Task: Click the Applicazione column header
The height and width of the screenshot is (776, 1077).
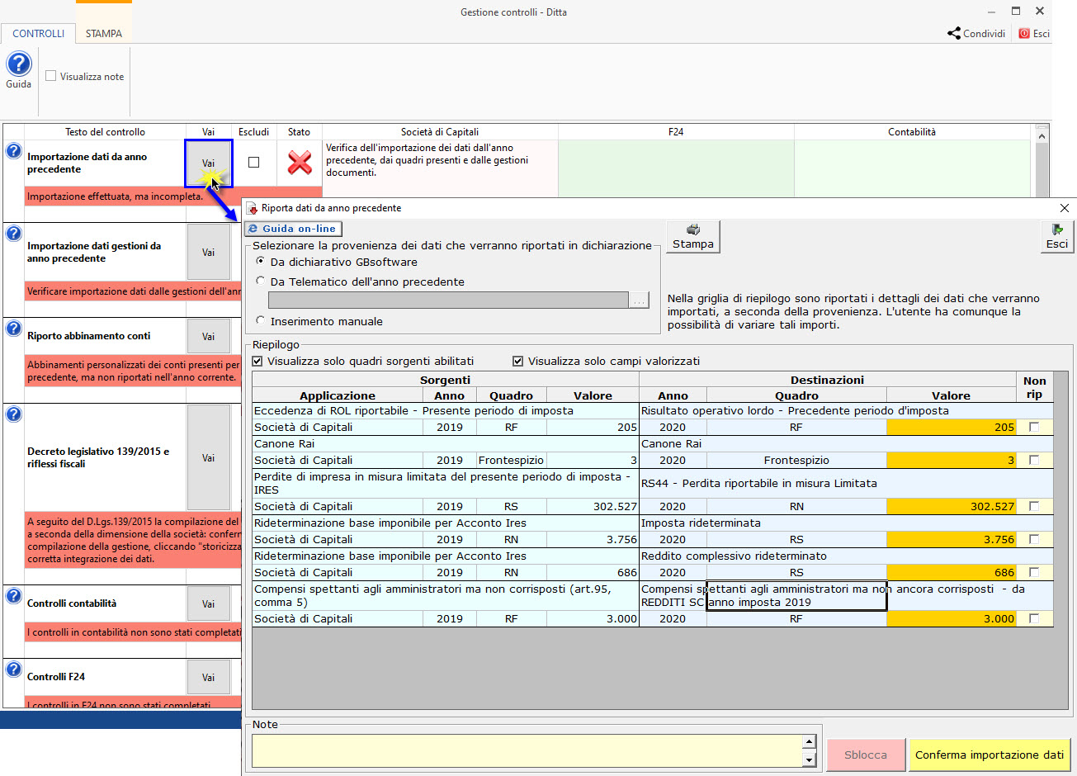Action: click(338, 395)
